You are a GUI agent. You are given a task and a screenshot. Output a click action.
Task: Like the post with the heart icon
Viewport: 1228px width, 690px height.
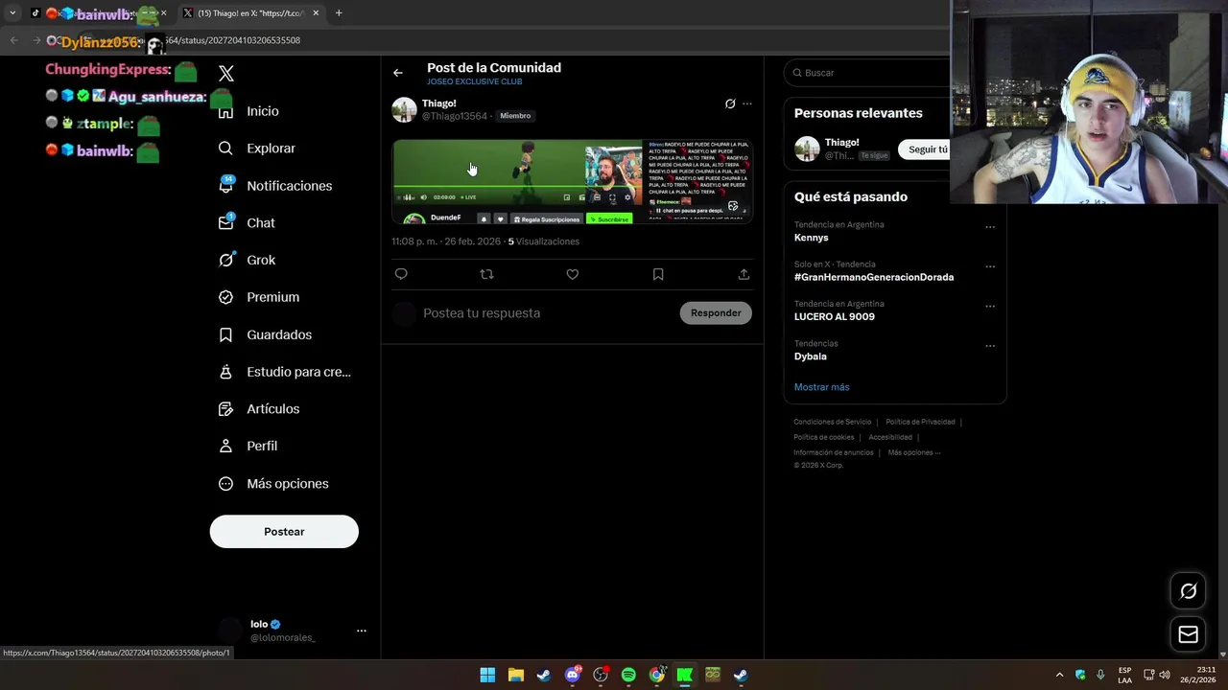click(x=573, y=274)
